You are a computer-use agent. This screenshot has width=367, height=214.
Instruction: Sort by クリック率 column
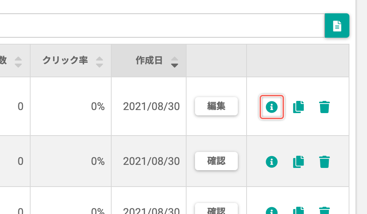99,62
